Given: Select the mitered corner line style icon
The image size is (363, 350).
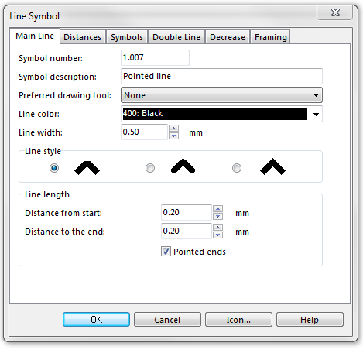Looking at the screenshot, I should point(87,168).
